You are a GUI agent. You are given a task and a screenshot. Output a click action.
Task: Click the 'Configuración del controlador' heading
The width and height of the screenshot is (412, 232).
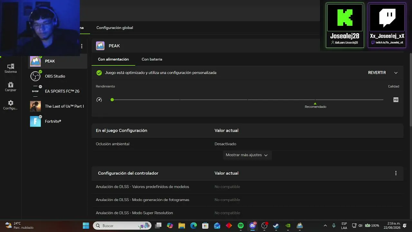tap(128, 173)
